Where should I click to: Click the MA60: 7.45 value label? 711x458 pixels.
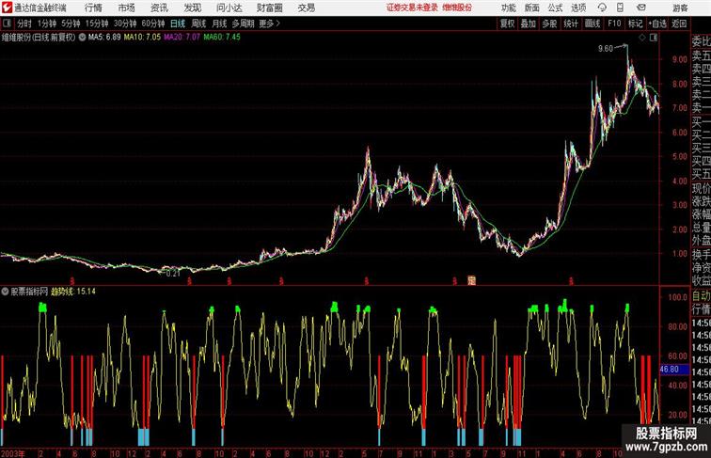[222, 38]
